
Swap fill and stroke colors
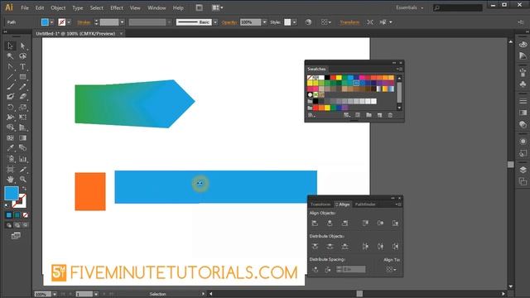coord(24,188)
